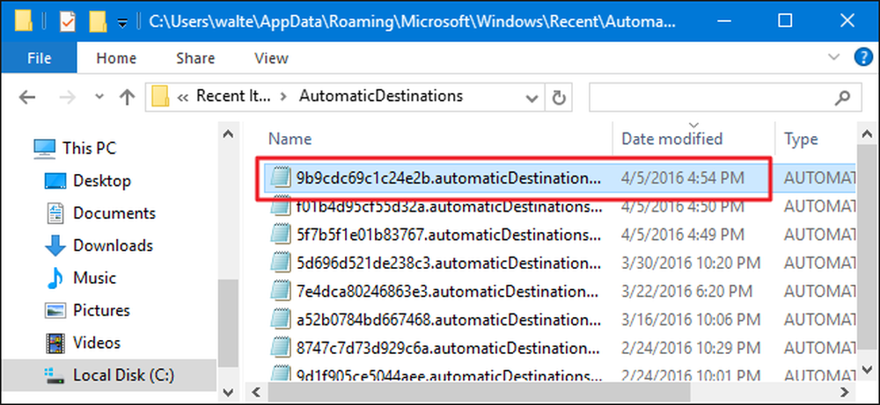This screenshot has height=405, width=880.
Task: Click the 5f7b5f1e01b83767 file icon
Action: (280, 235)
